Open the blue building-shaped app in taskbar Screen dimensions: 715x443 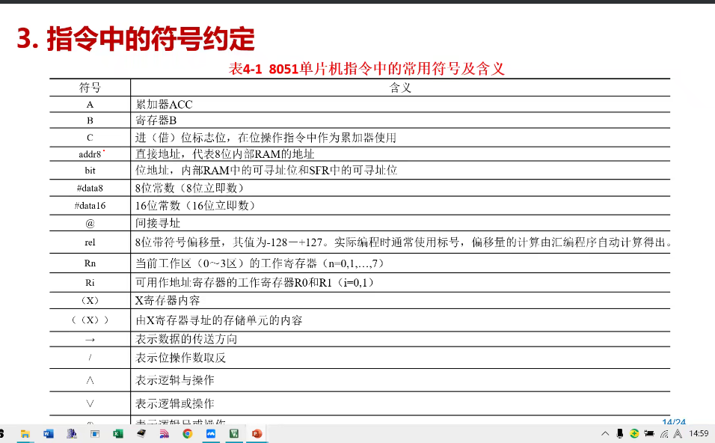click(72, 434)
